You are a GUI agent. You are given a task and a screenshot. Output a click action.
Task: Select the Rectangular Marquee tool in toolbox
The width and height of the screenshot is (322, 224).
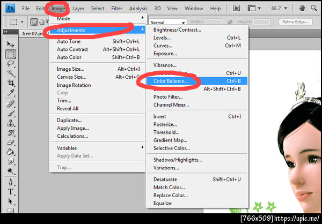pyautogui.click(x=10, y=54)
